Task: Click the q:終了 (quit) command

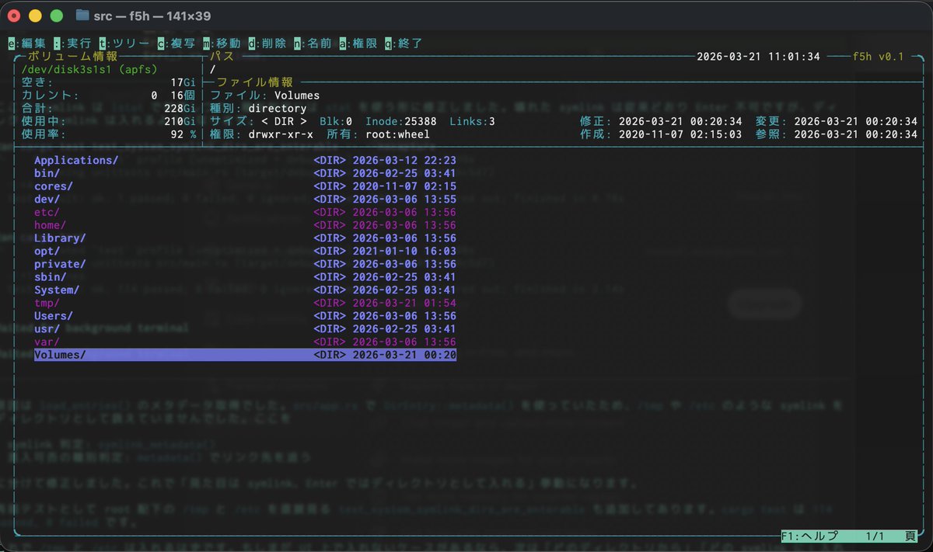Action: (x=404, y=43)
